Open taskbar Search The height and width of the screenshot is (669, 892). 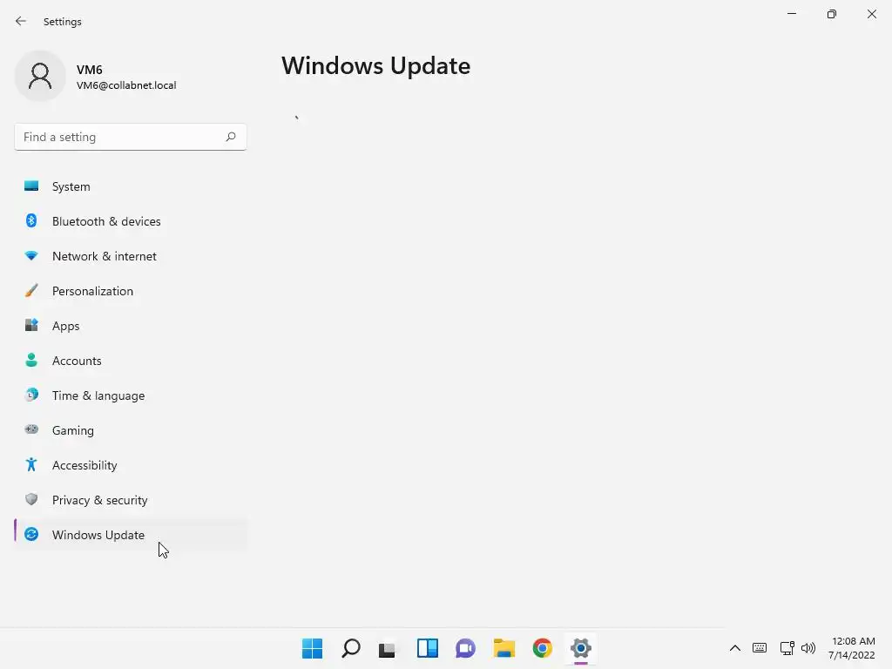351,648
